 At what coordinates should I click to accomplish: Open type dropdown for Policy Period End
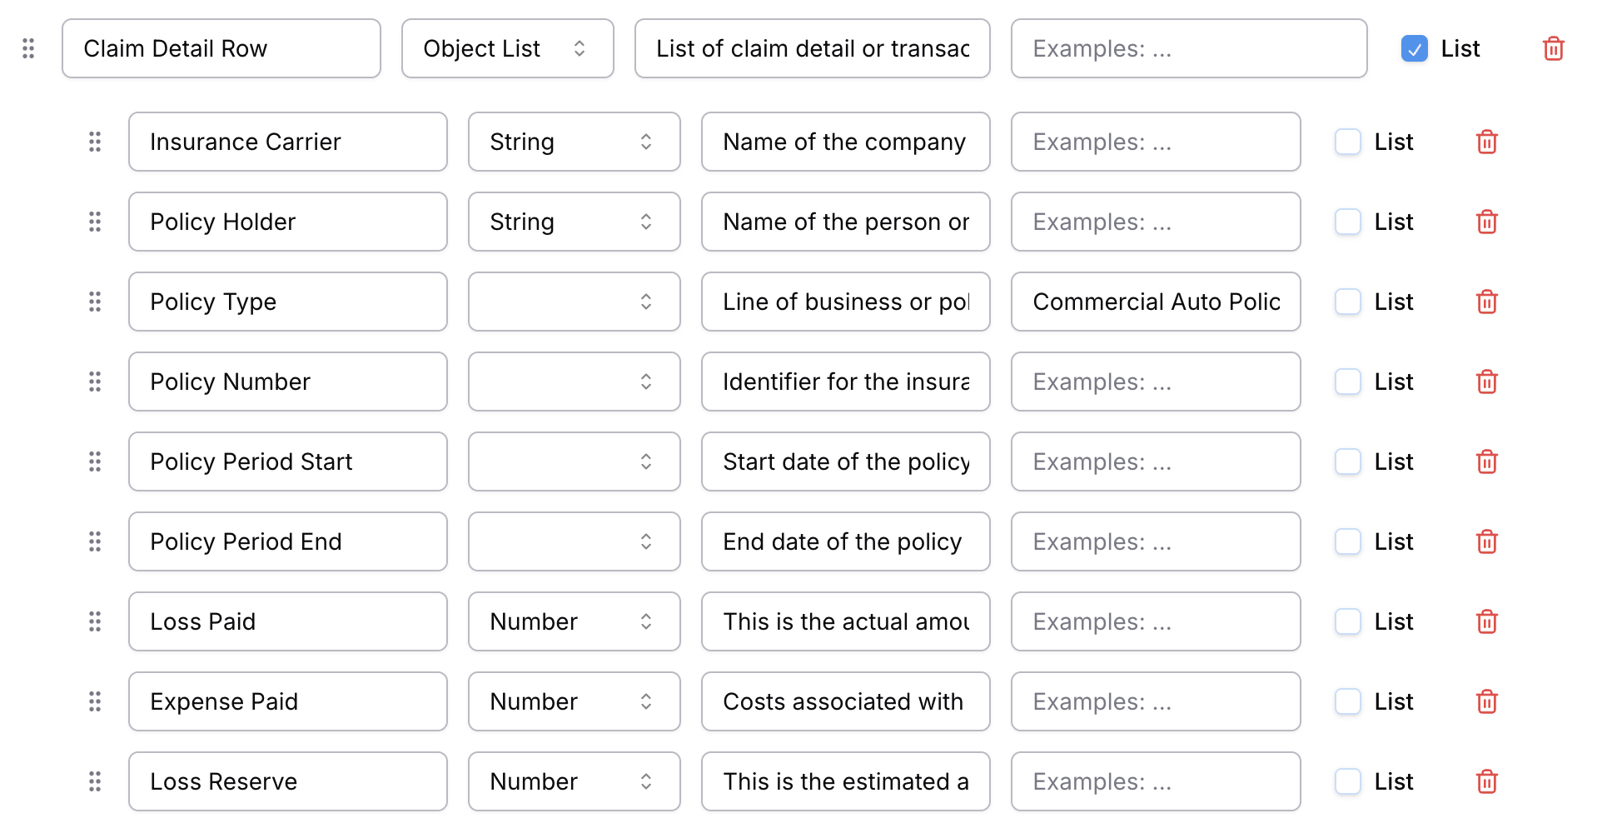point(574,541)
